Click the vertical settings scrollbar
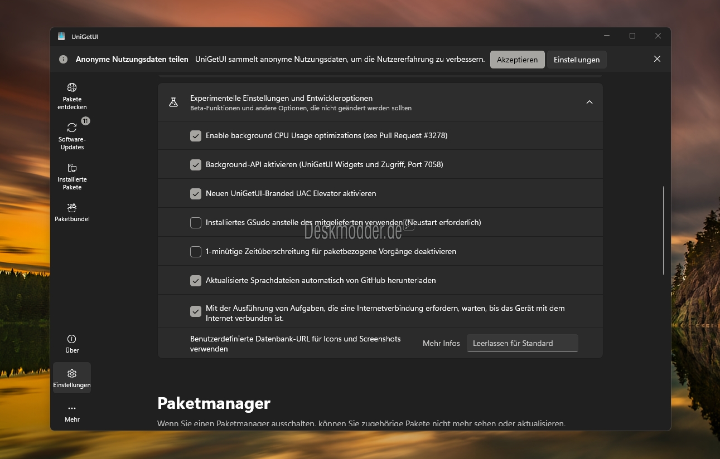 (x=663, y=231)
